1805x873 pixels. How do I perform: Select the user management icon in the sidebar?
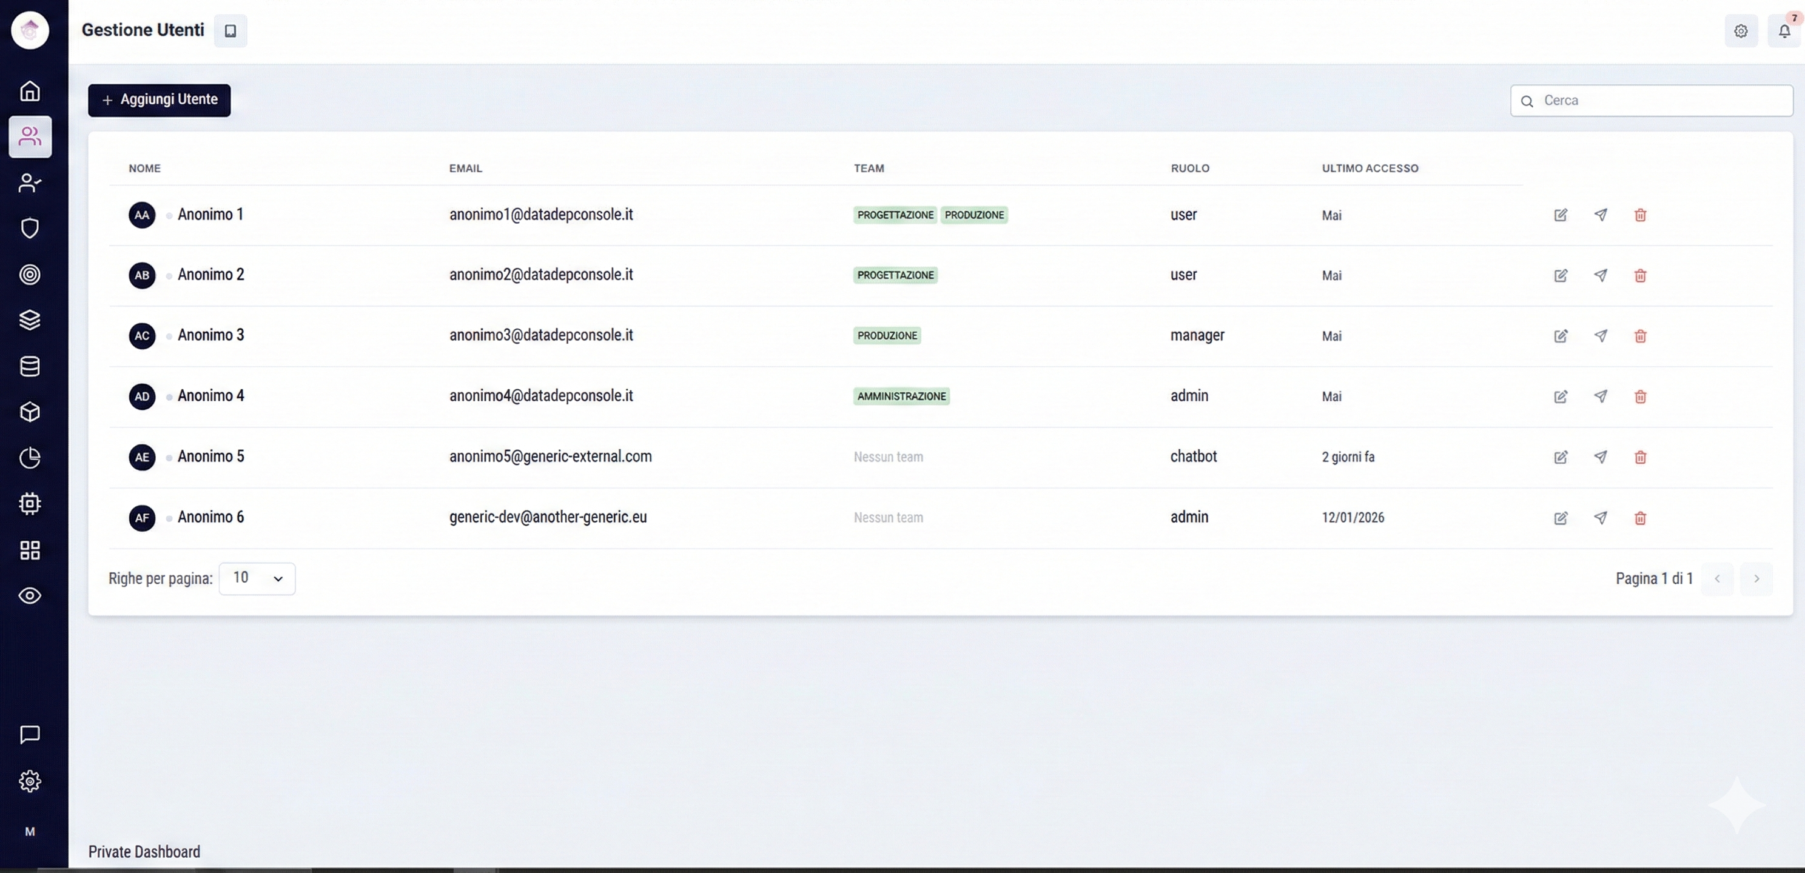(30, 136)
